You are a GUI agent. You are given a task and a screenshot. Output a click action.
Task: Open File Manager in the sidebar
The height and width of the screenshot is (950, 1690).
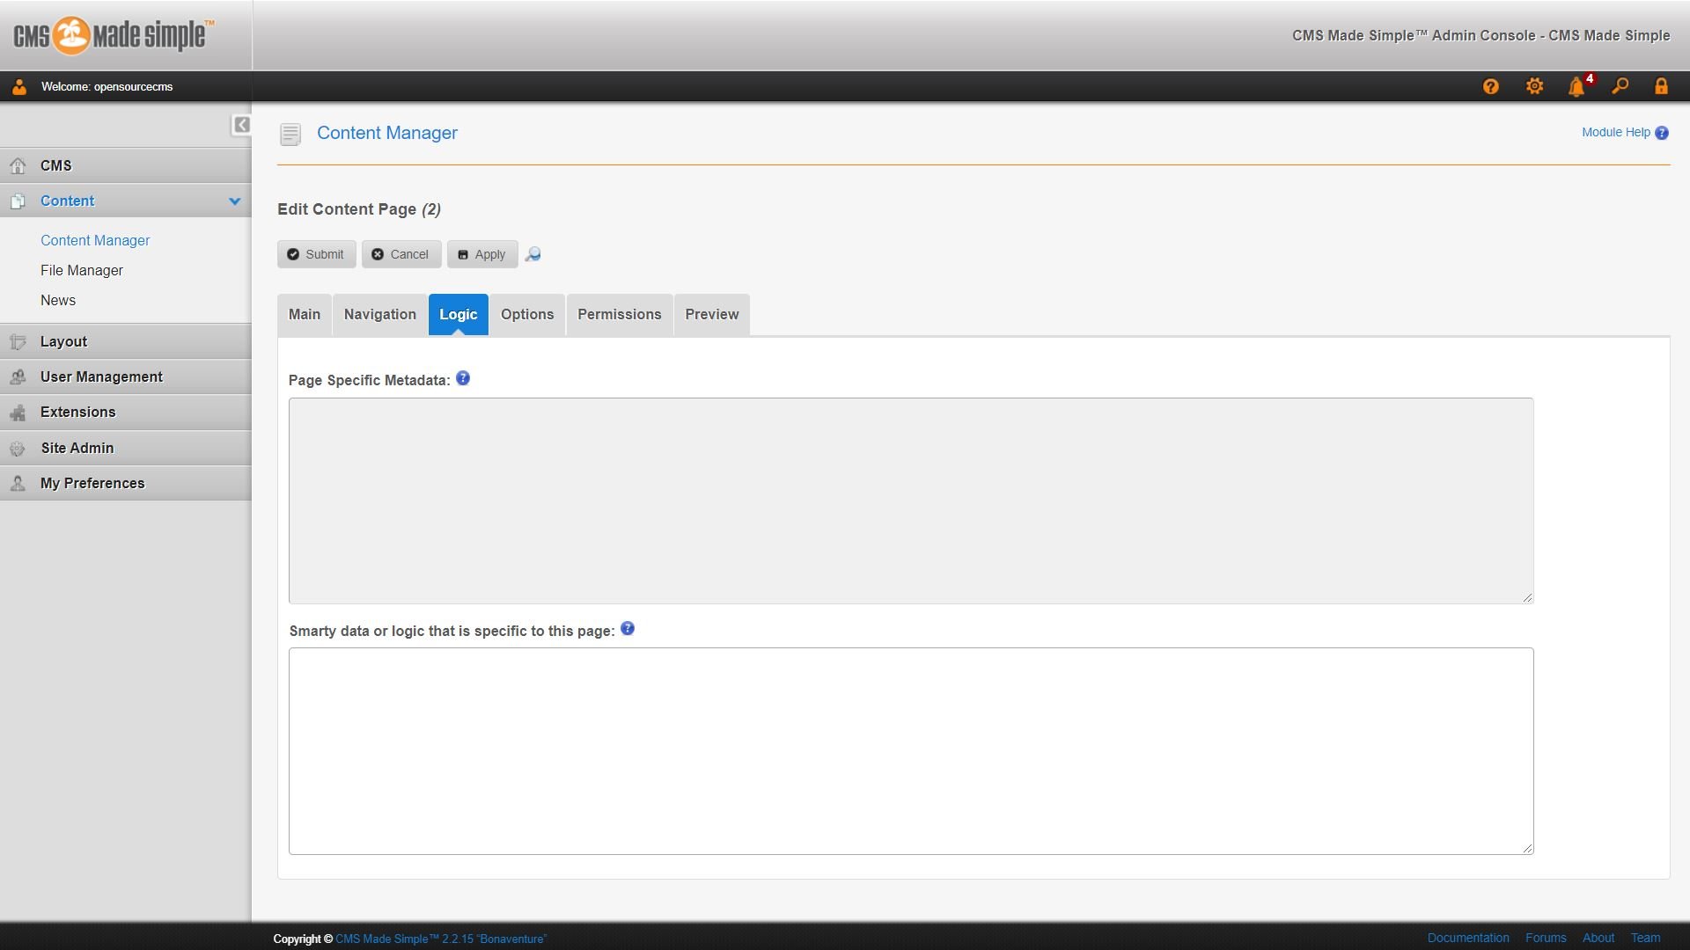coord(82,270)
